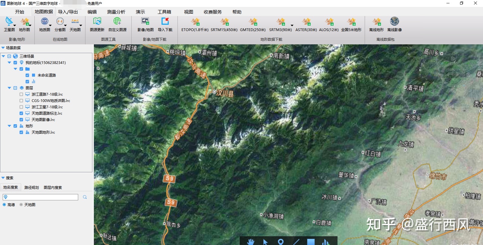The height and width of the screenshot is (245, 483).
Task: Click the 全国5米地形 terrain icon
Action: pos(351,22)
